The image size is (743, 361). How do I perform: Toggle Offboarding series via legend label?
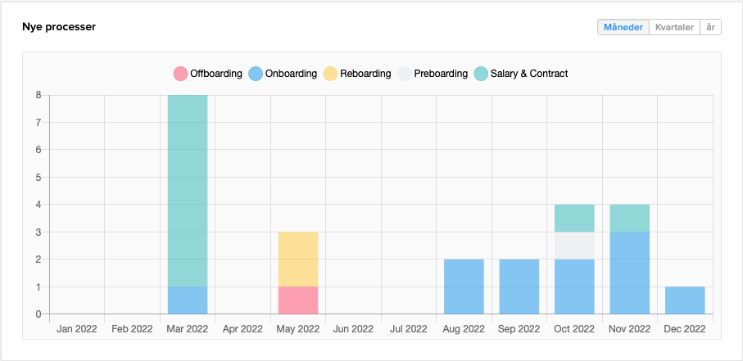tap(216, 74)
